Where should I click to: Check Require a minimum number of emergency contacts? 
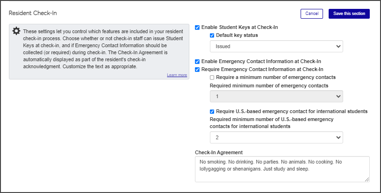pos(212,77)
